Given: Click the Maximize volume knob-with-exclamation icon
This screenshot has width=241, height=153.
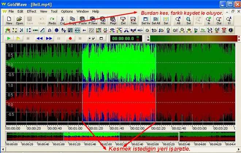Looking at the screenshot, I should coord(175,30).
